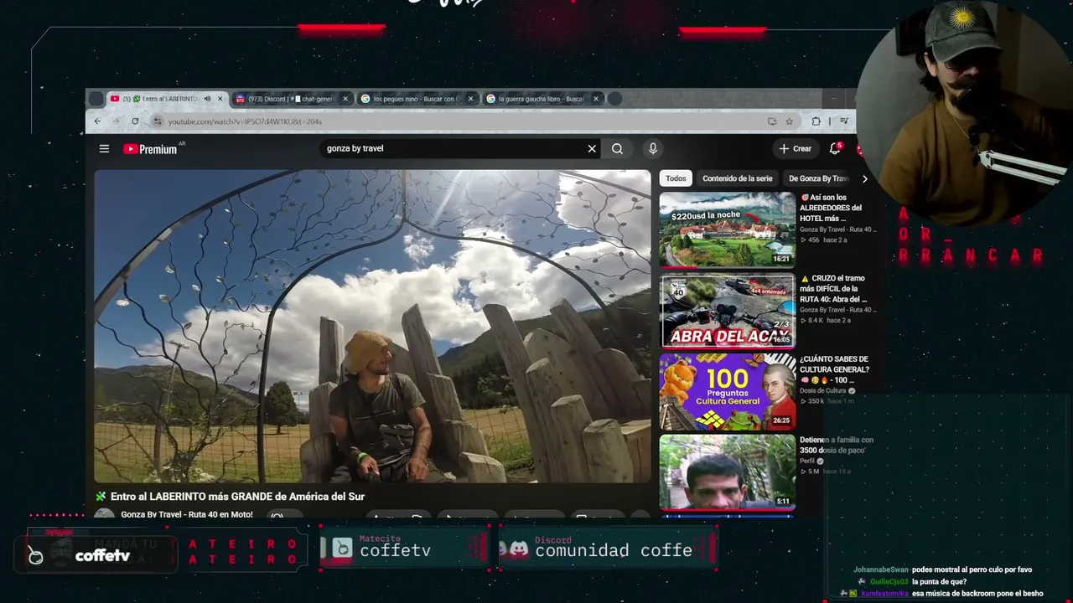Click the install/cast icon in the address bar

tap(772, 121)
